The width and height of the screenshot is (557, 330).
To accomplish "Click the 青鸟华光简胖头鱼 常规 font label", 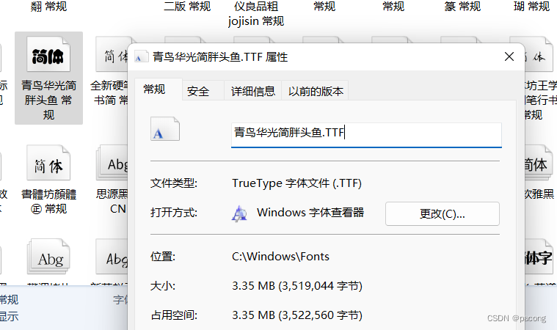I will pyautogui.click(x=48, y=100).
